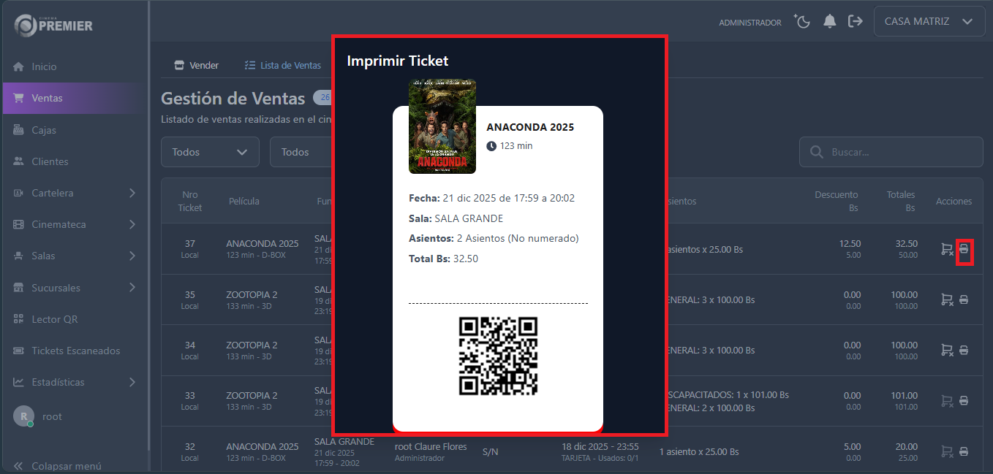Open Lector QR in the sidebar

[x=54, y=319]
